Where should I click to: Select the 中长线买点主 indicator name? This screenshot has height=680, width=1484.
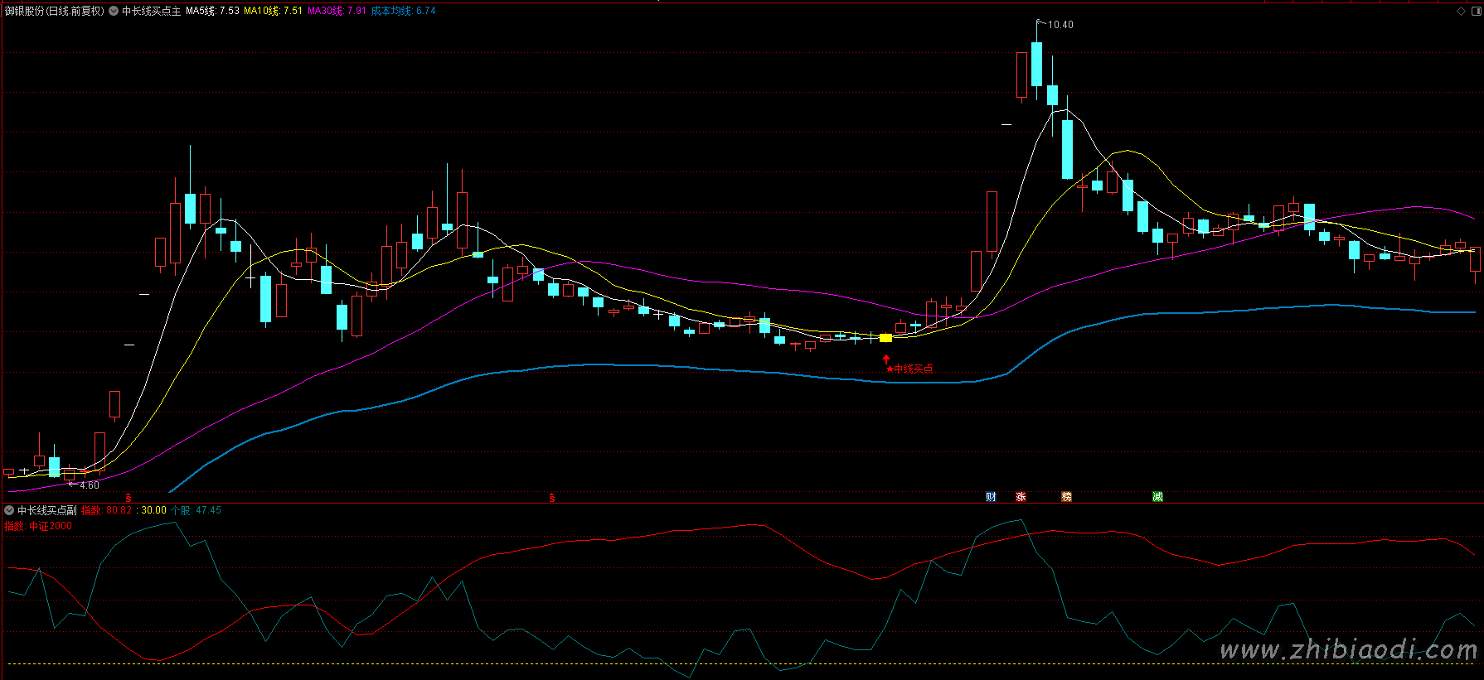151,11
